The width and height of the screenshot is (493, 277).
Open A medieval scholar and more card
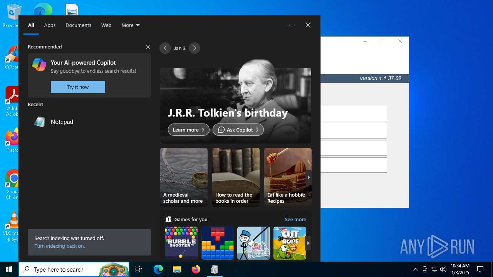point(184,177)
